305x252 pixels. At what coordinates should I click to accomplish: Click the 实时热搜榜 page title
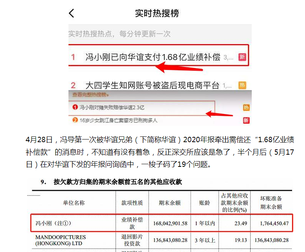[x=157, y=13]
